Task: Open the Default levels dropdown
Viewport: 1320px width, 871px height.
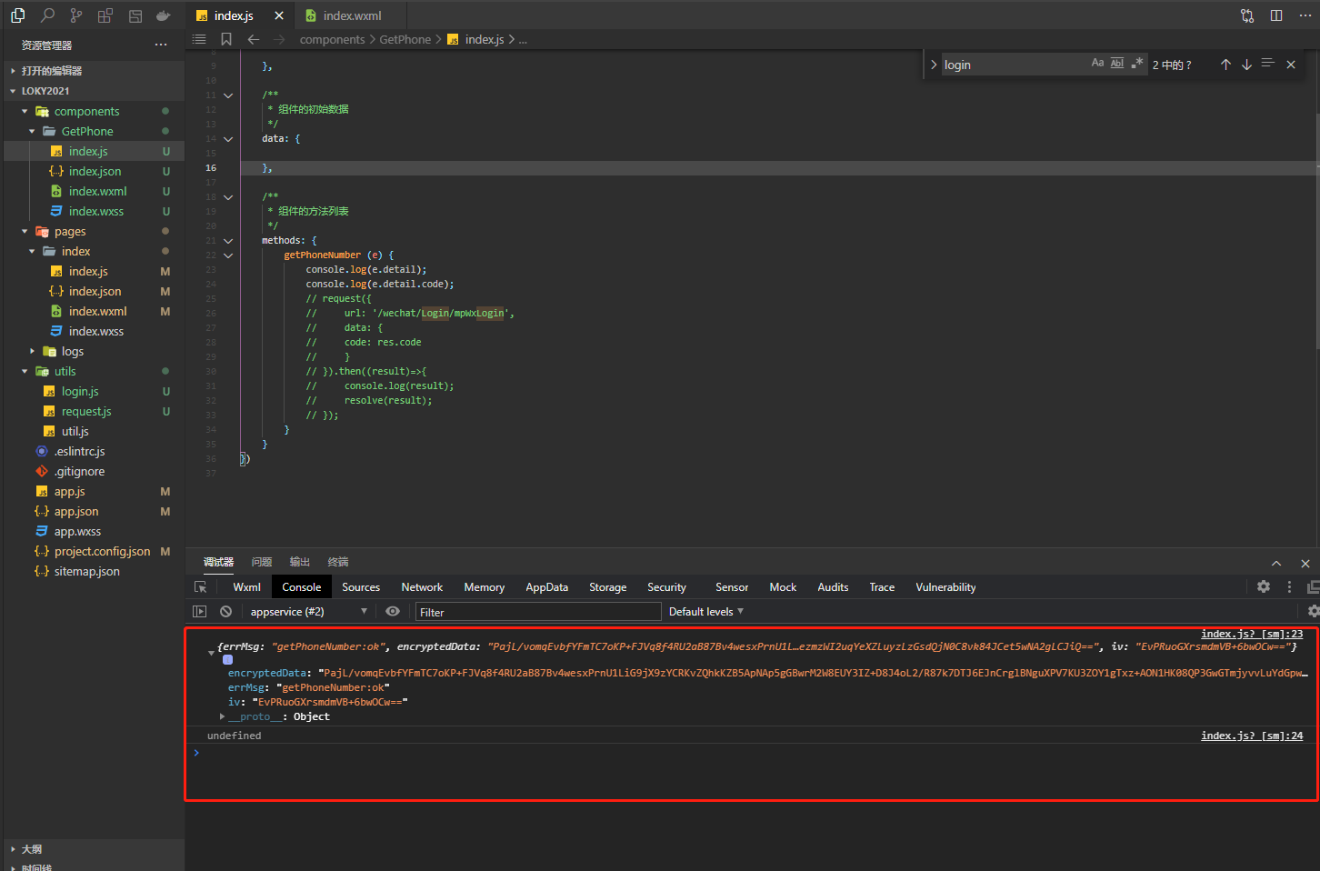Action: coord(706,612)
